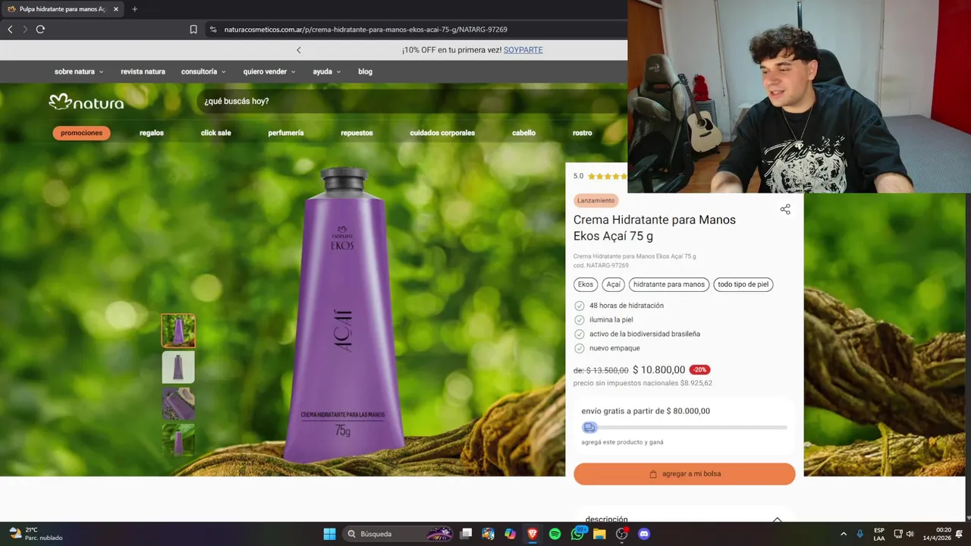This screenshot has width=971, height=546.
Task: Click the SOYPARTE promo link
Action: [x=523, y=50]
